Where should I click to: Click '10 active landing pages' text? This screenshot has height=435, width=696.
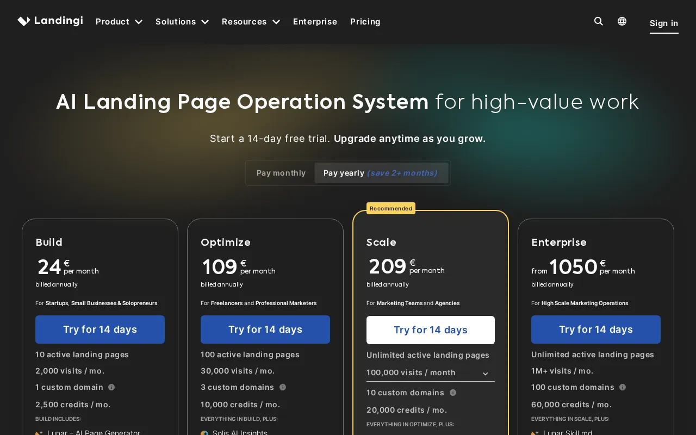point(82,355)
